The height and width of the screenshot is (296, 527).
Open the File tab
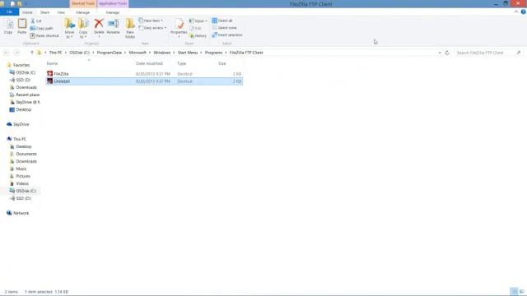(x=9, y=12)
